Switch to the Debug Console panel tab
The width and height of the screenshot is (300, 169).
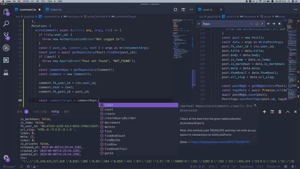pyautogui.click(x=40, y=112)
